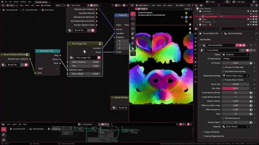
Task: Enable Use Baked Normal Map checkbox
Action: pyautogui.click(x=223, y=72)
